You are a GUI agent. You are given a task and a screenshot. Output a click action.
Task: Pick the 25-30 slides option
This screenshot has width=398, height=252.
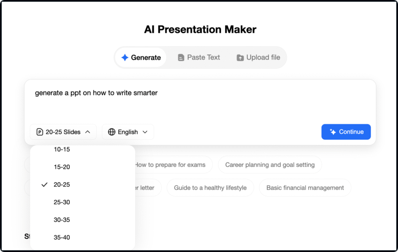click(62, 202)
